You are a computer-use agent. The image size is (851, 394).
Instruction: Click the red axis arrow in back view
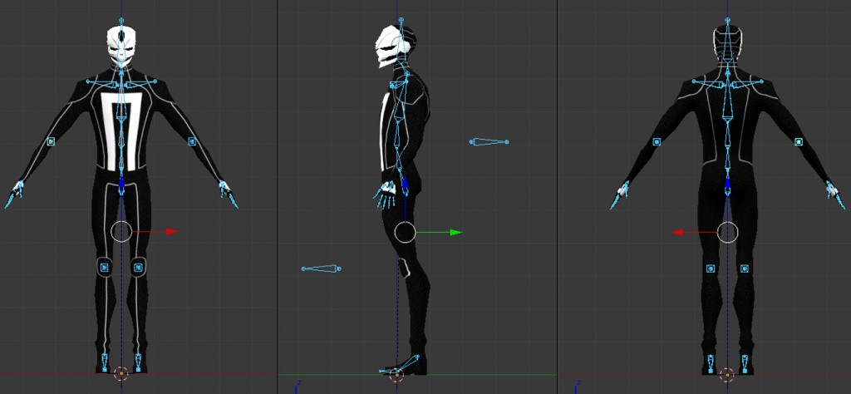point(677,233)
